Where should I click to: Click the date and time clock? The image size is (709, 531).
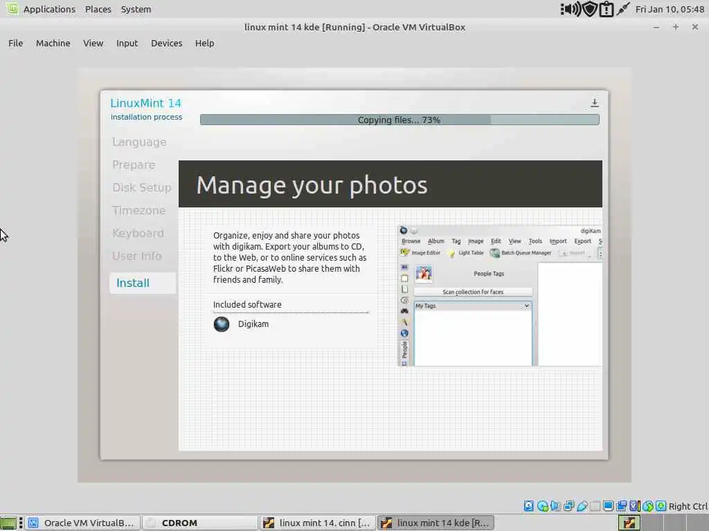click(670, 9)
